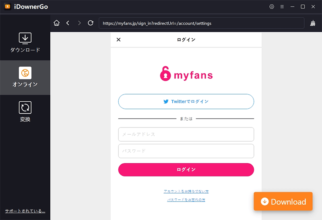Navigate forward with the right arrow

click(x=79, y=23)
